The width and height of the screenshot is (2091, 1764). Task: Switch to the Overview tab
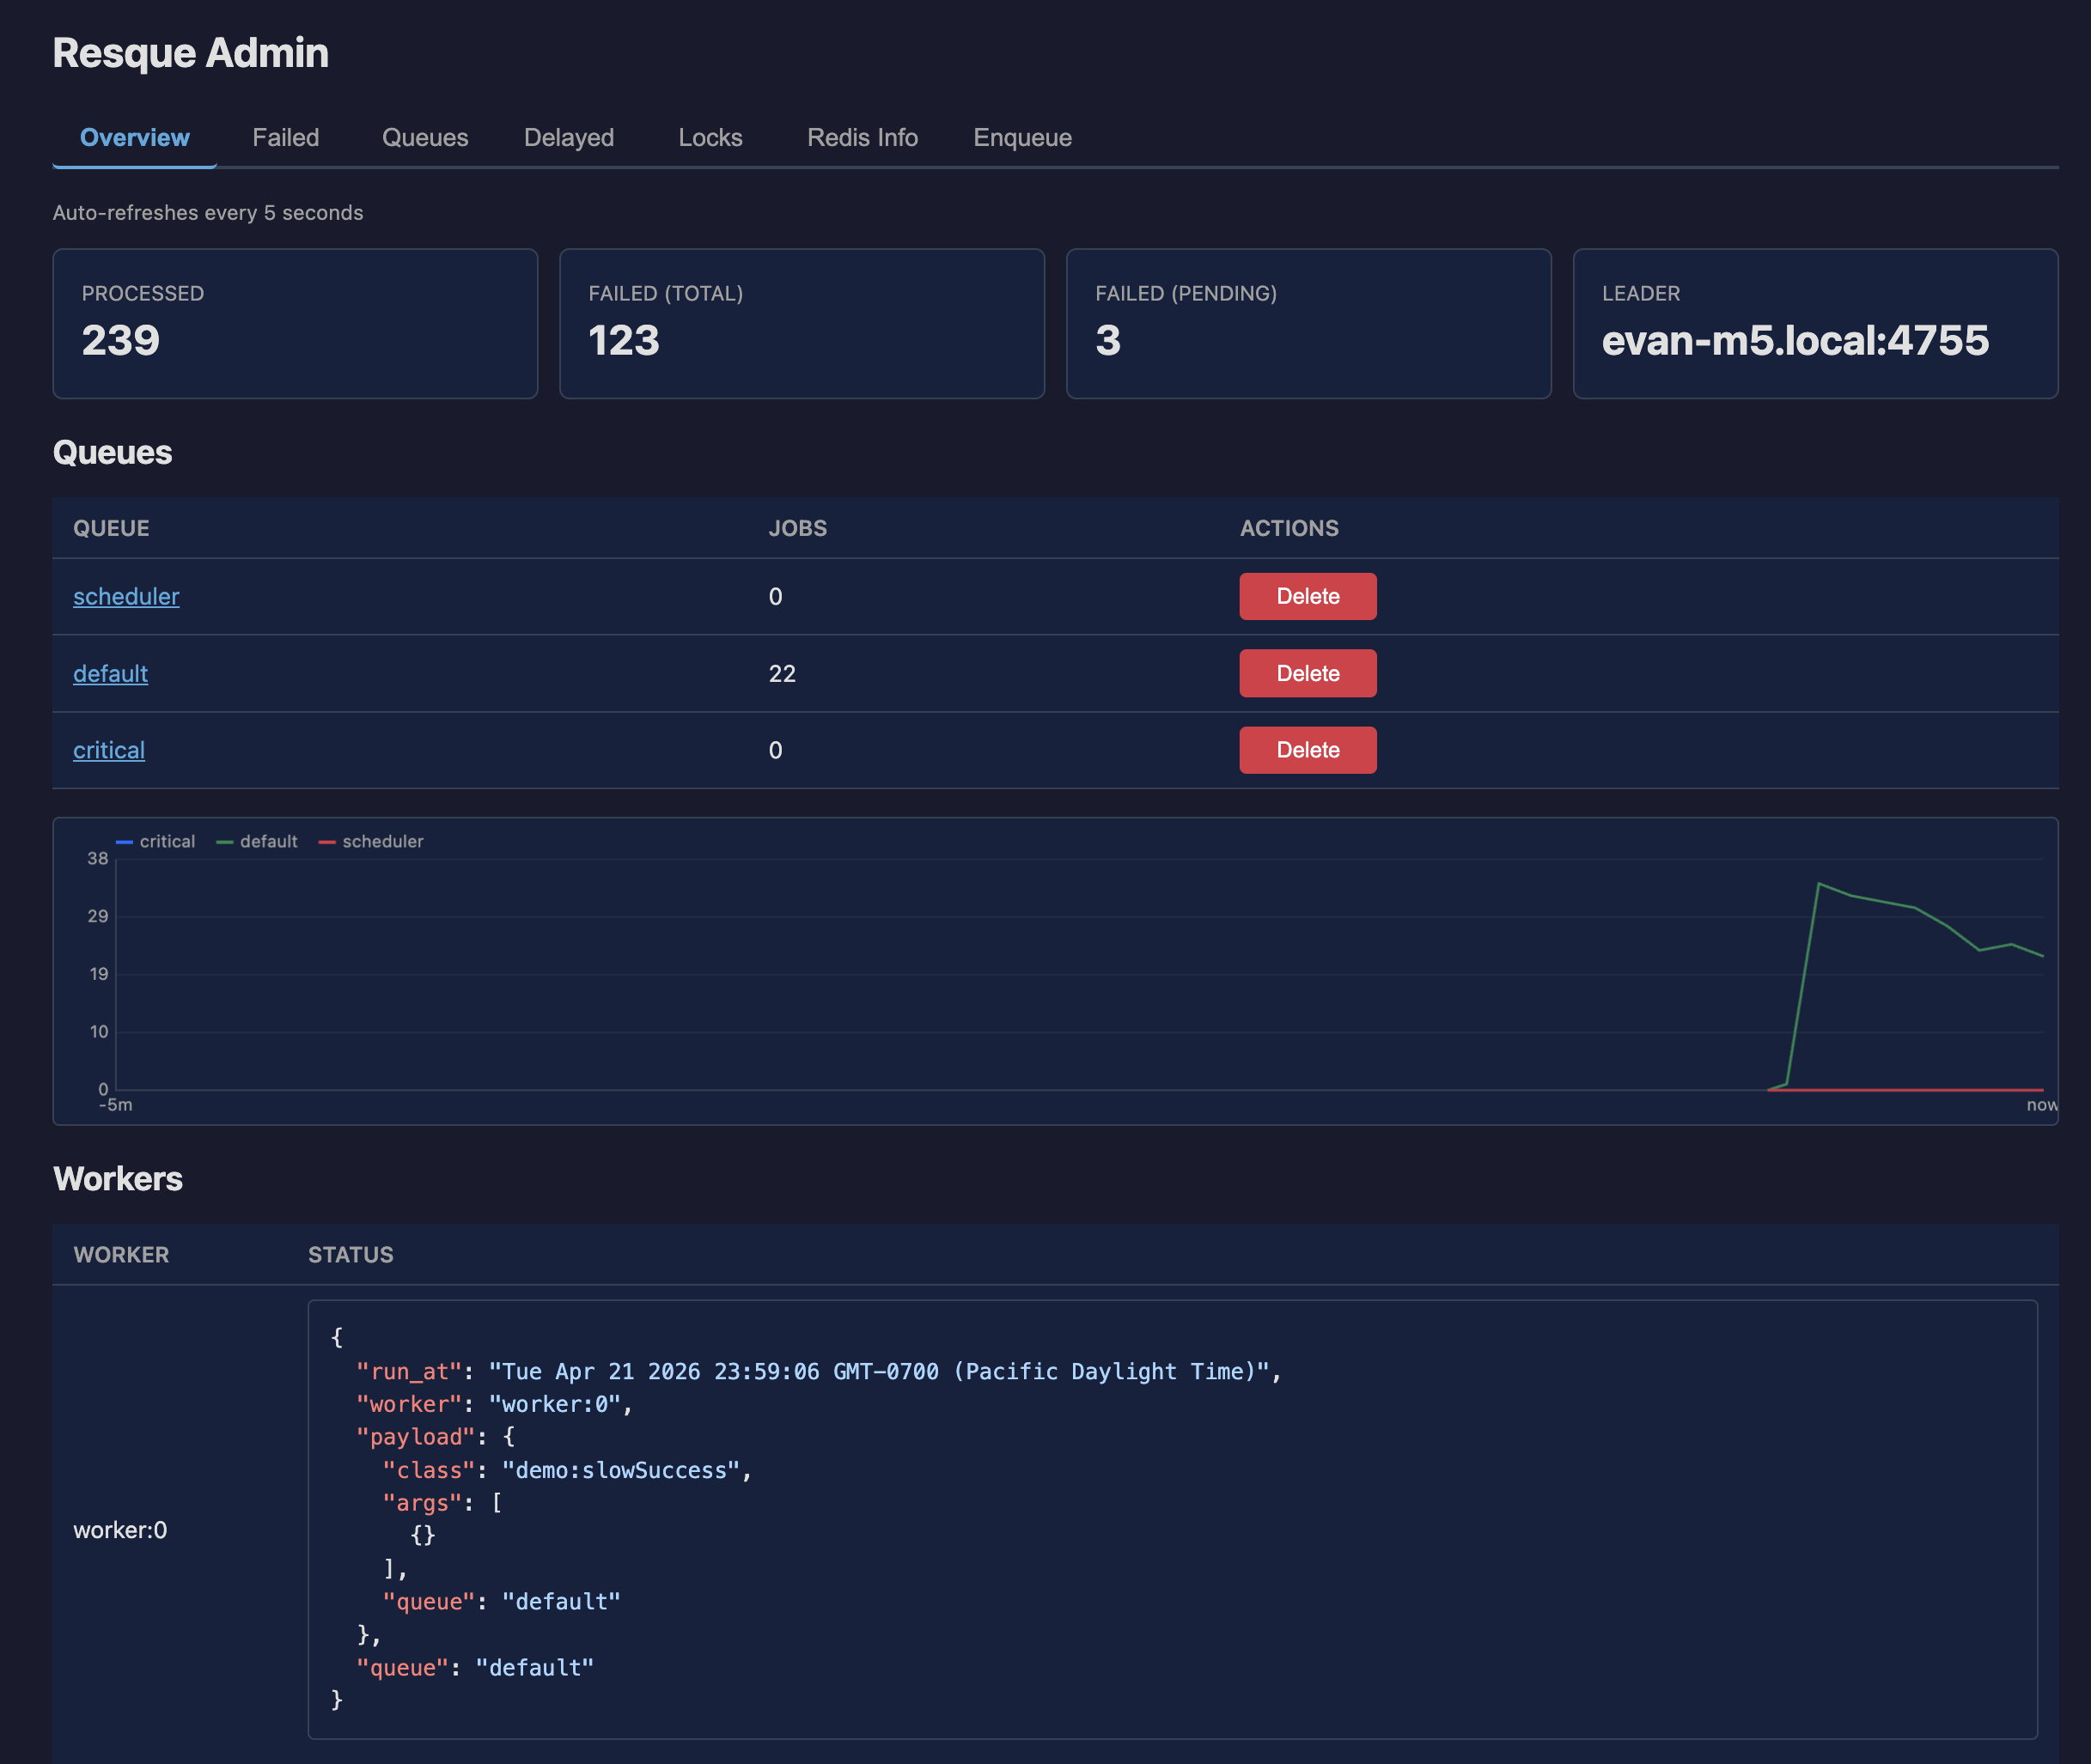click(x=134, y=138)
